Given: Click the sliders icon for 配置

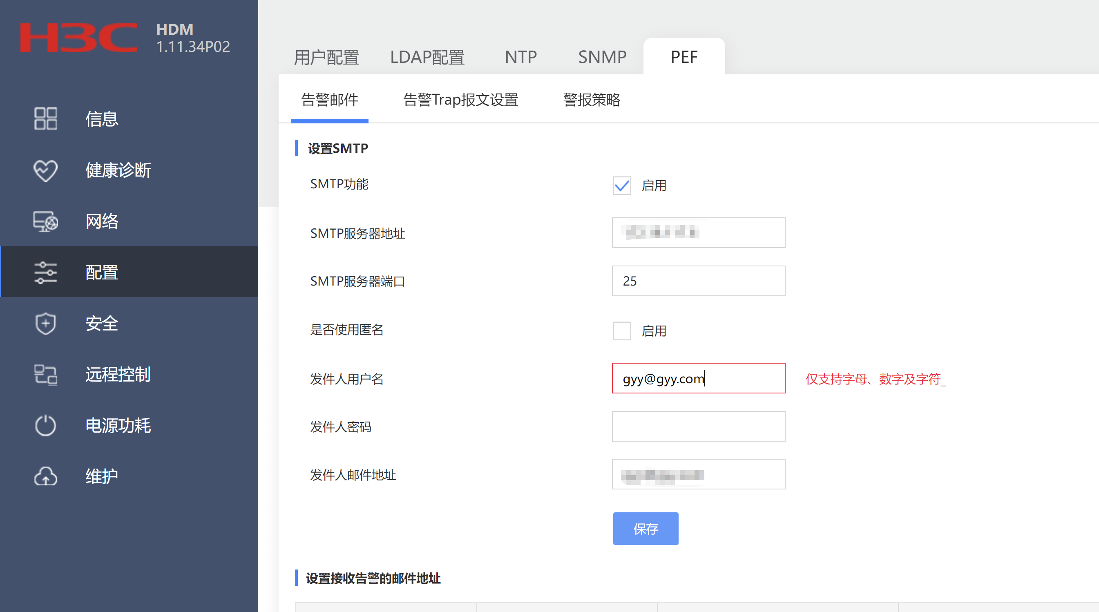Looking at the screenshot, I should [45, 272].
